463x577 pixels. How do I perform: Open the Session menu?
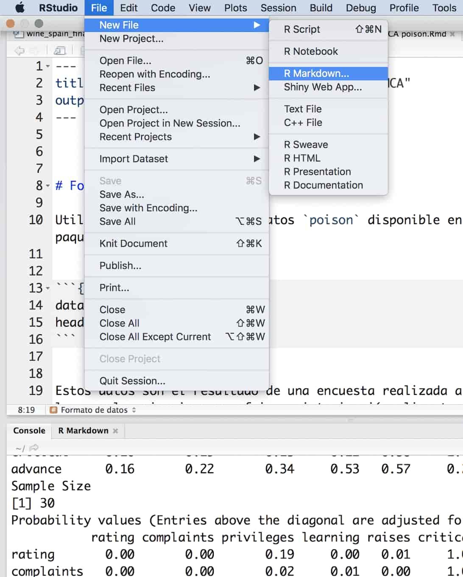coord(279,8)
